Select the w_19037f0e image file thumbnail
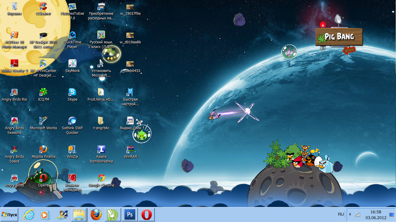Image resolution: width=396 pixels, height=222 pixels. point(130,7)
